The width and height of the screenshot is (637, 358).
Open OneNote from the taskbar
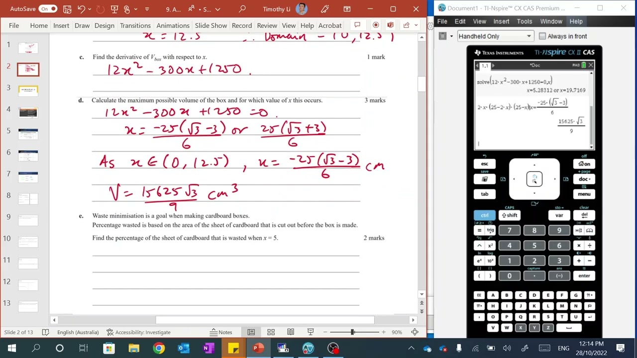click(x=208, y=348)
